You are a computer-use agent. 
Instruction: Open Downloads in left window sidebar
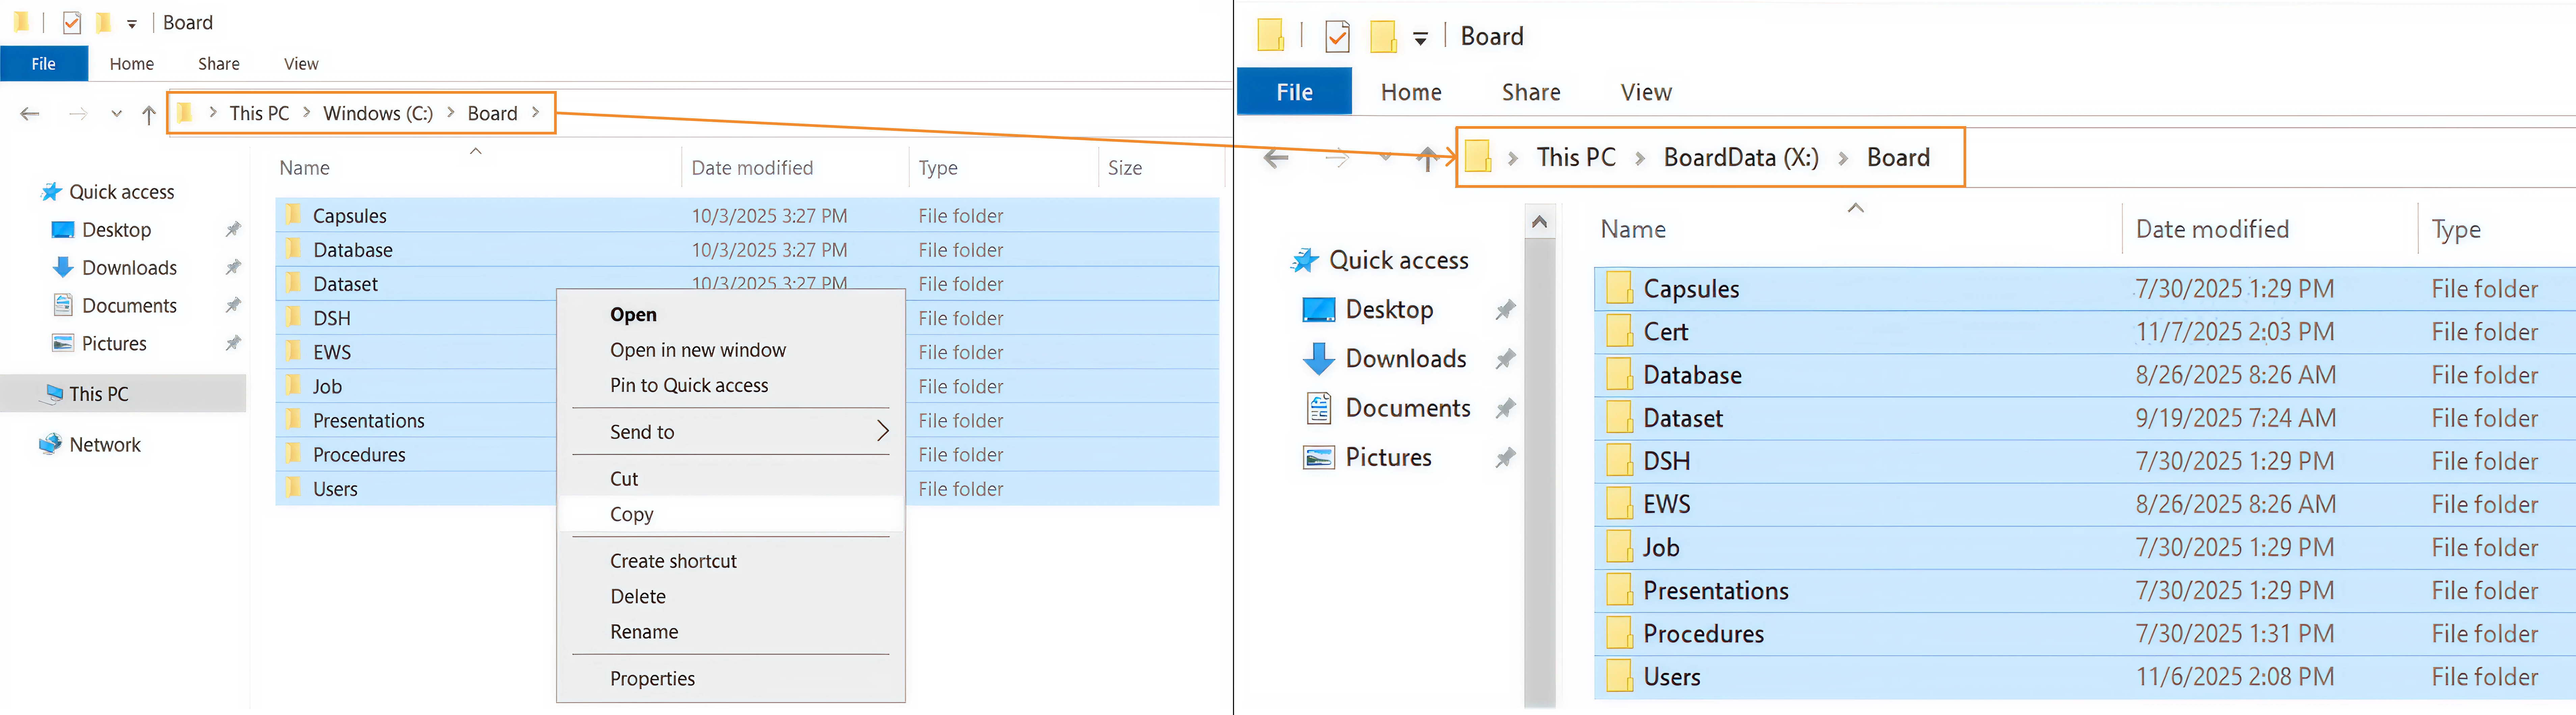coord(129,268)
